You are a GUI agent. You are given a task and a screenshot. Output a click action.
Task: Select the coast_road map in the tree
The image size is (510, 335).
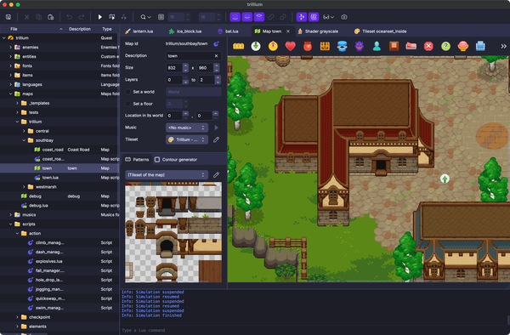53,150
